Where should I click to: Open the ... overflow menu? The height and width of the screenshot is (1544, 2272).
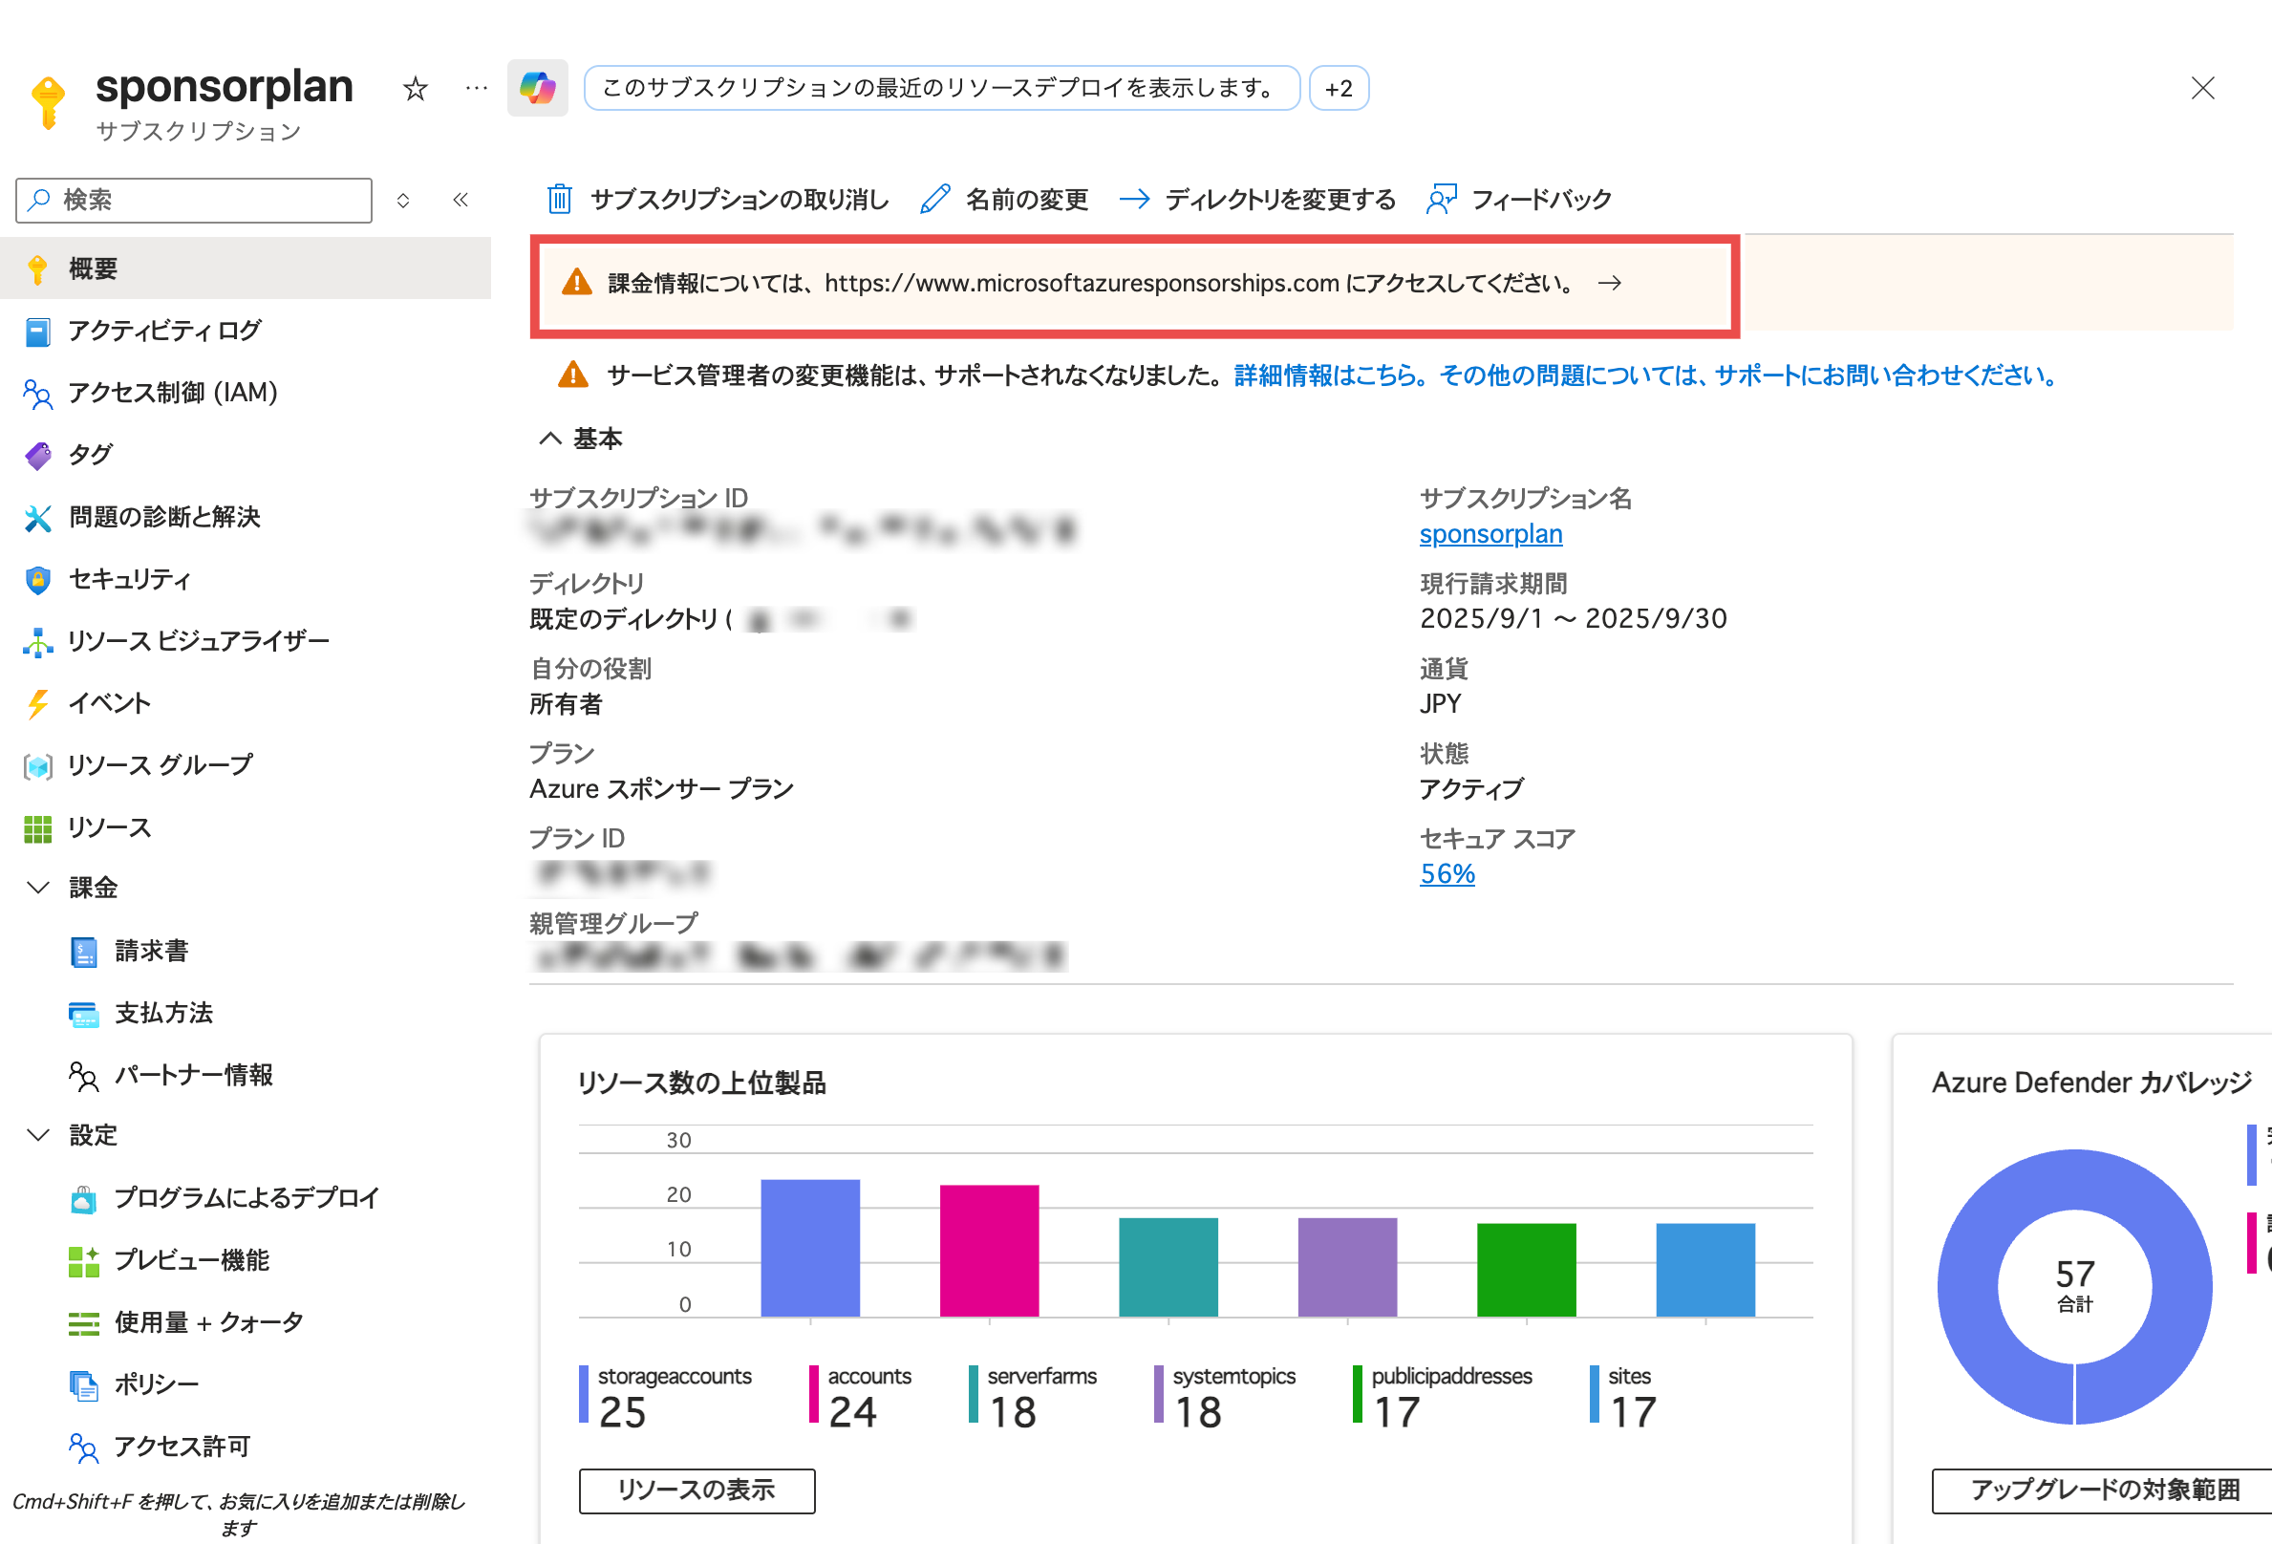(476, 87)
